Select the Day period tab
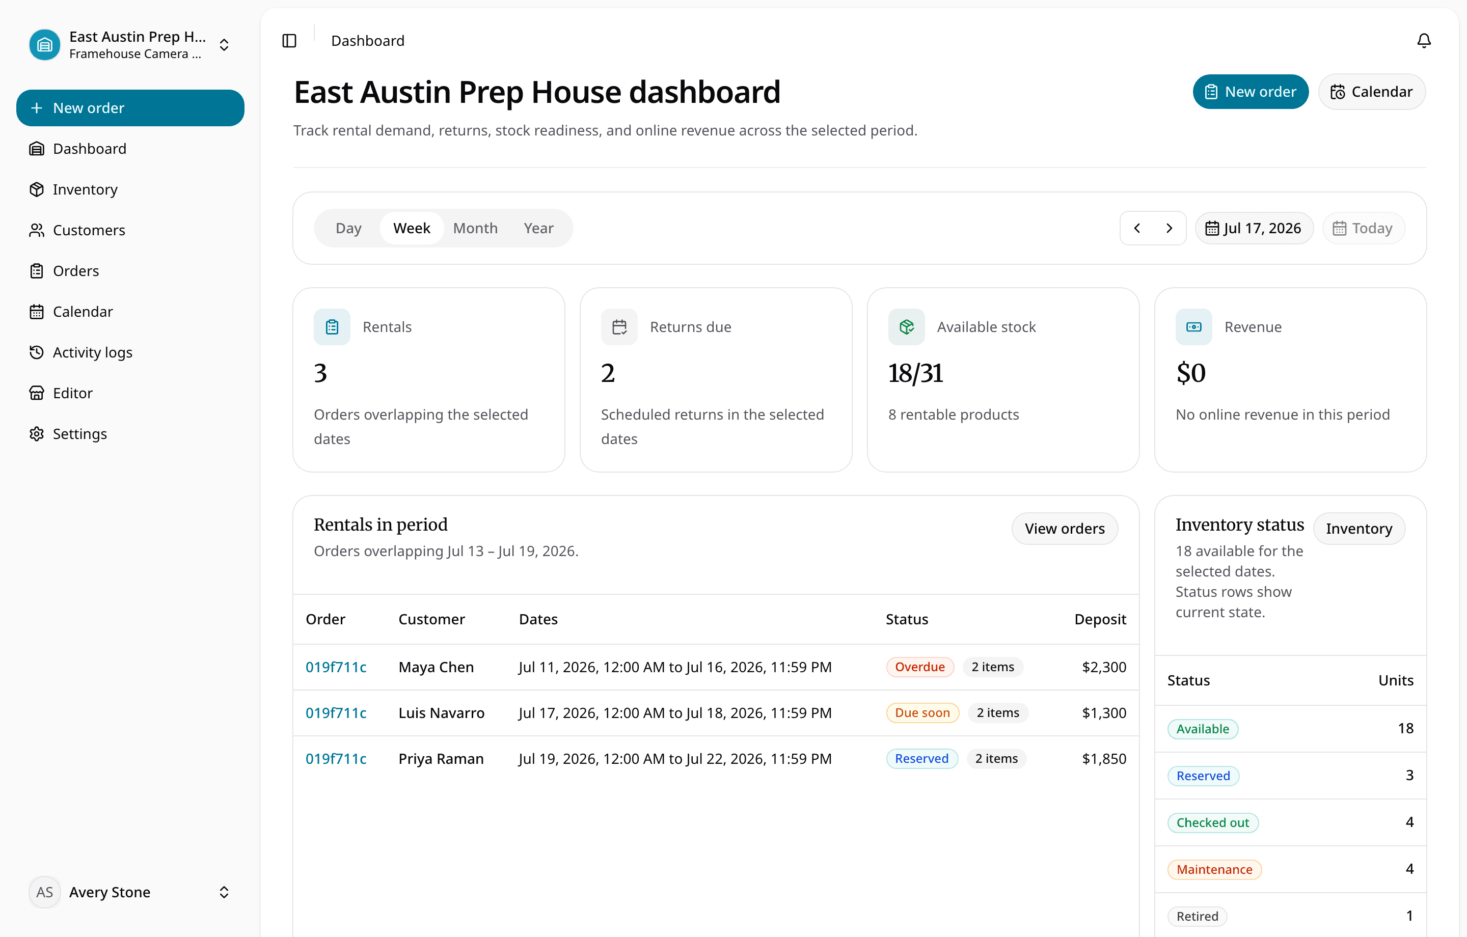Image resolution: width=1467 pixels, height=937 pixels. pos(348,229)
